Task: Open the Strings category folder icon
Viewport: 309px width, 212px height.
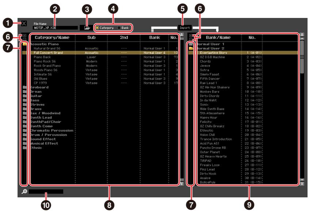Action: pyautogui.click(x=24, y=104)
